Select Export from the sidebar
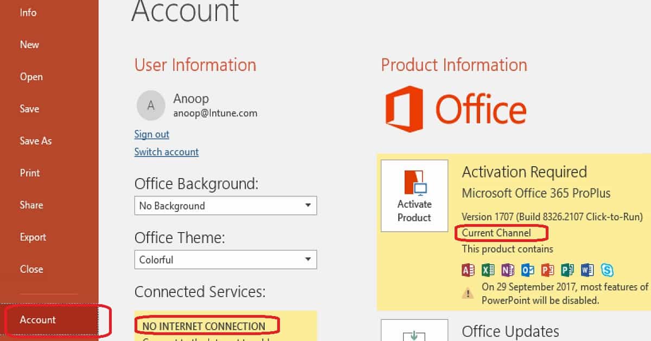The height and width of the screenshot is (341, 651). coord(33,237)
